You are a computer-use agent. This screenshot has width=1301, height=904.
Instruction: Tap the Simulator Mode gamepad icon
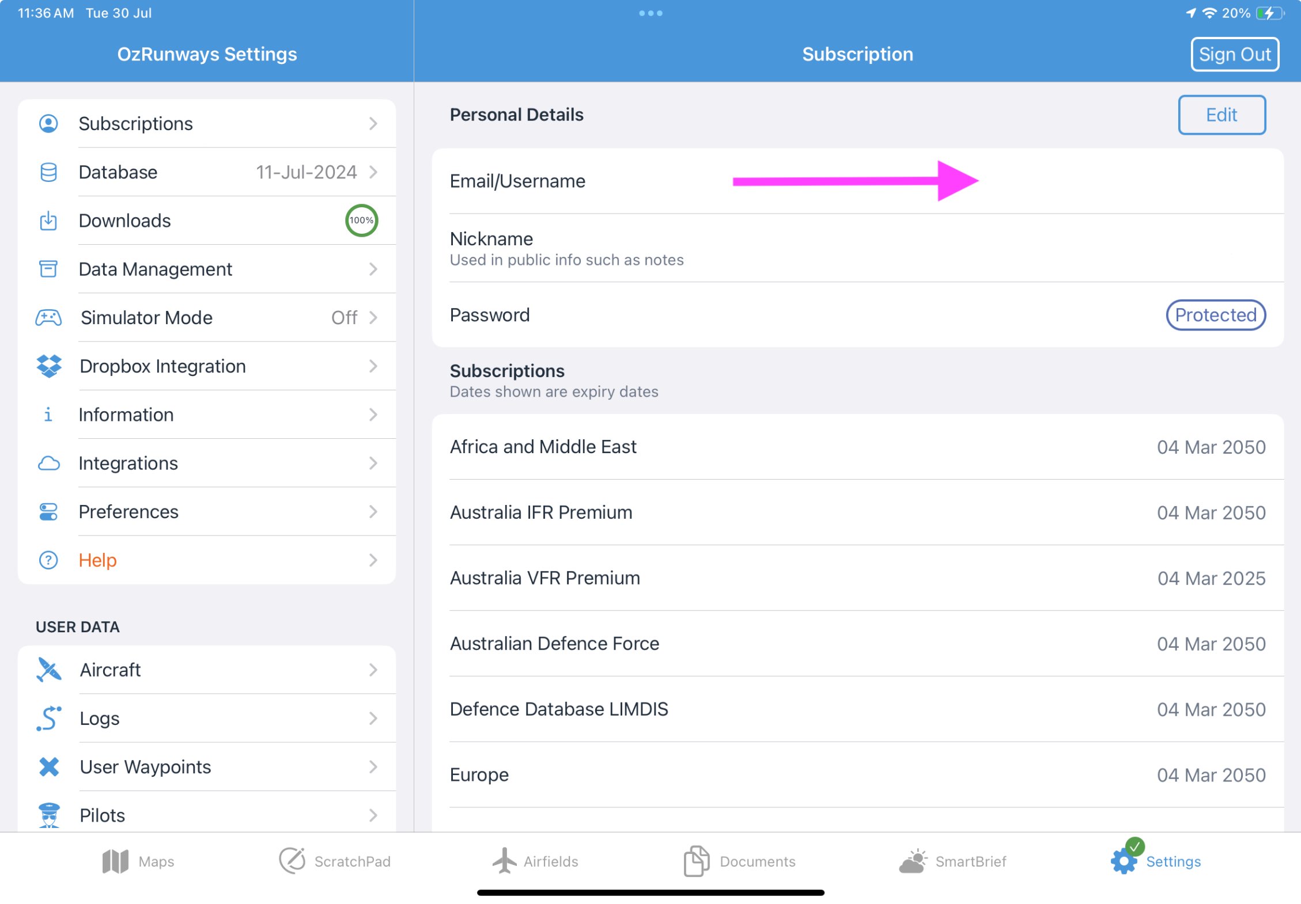click(49, 318)
